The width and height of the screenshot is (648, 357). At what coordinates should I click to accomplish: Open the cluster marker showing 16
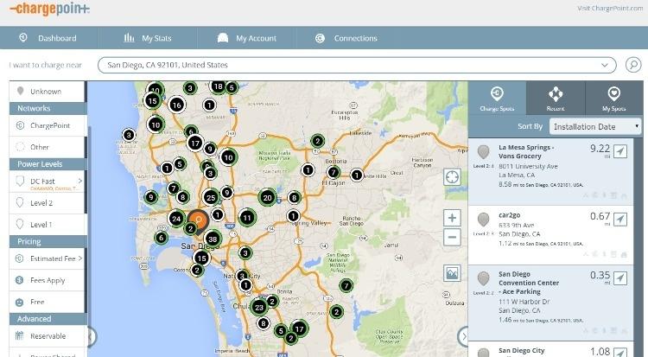click(x=177, y=105)
